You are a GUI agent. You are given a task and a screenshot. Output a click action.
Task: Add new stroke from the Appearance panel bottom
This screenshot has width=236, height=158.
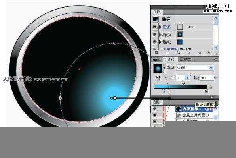coord(157,53)
